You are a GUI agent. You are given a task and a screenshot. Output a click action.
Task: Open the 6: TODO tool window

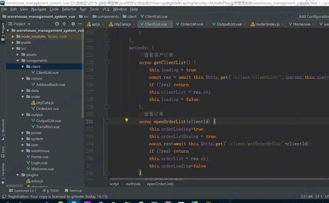coord(51,191)
